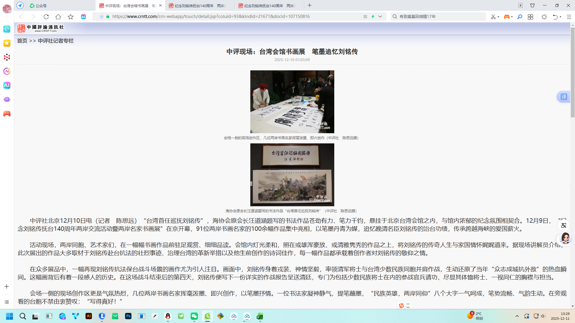
Task: Toggle the night mode brightness icon
Action: 544,17
